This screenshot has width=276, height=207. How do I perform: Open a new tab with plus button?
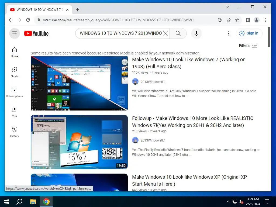point(77,10)
